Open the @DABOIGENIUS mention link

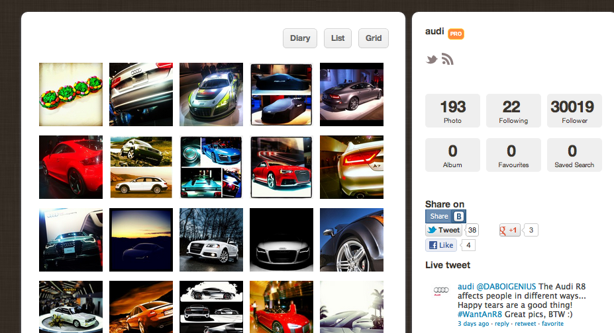pos(506,287)
